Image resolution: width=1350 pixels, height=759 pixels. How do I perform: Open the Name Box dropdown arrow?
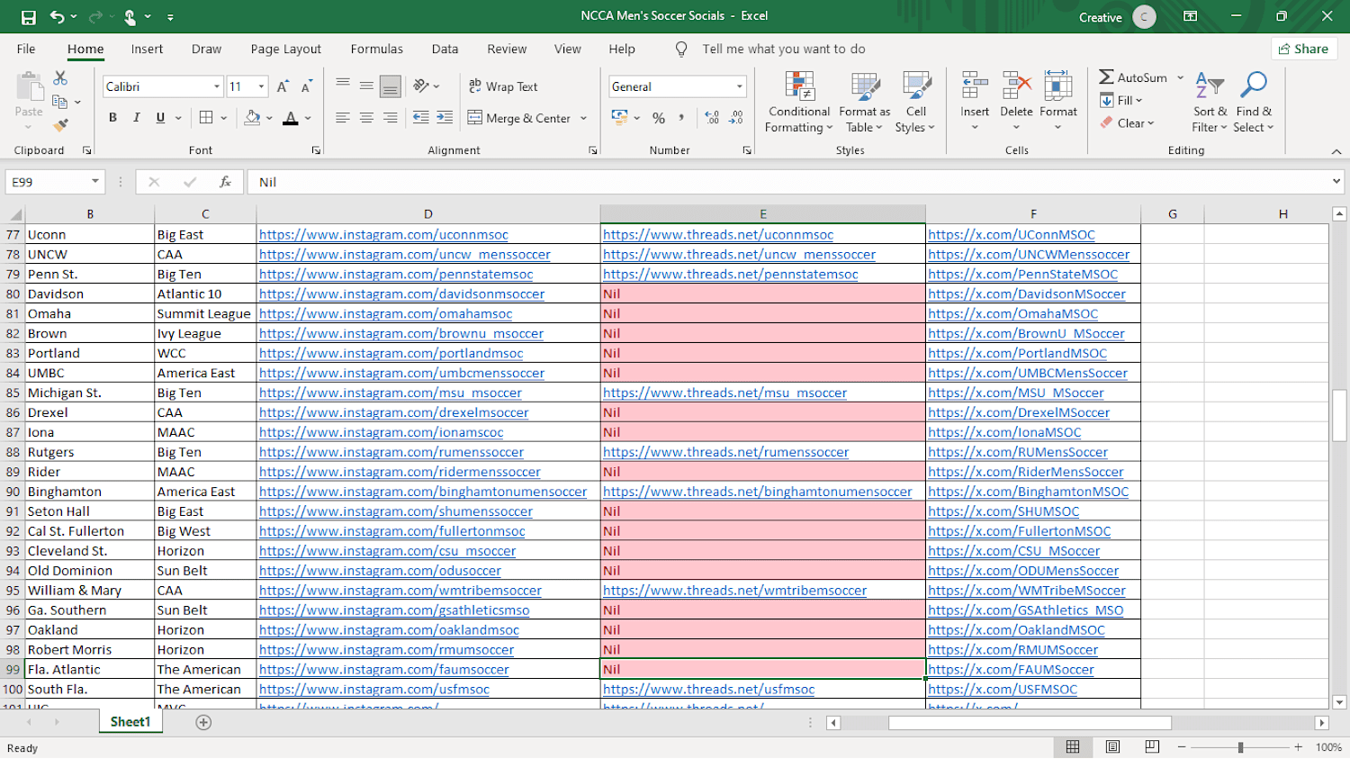pos(94,182)
